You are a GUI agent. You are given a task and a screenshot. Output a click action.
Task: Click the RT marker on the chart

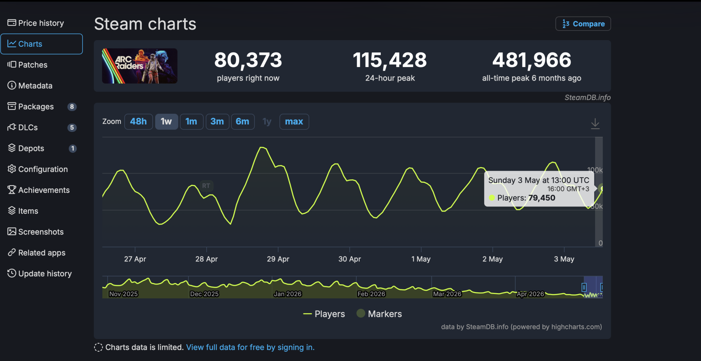(206, 186)
